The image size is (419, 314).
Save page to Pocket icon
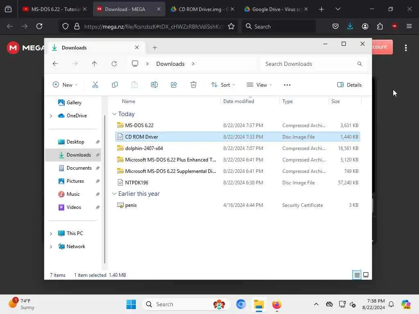tap(336, 26)
